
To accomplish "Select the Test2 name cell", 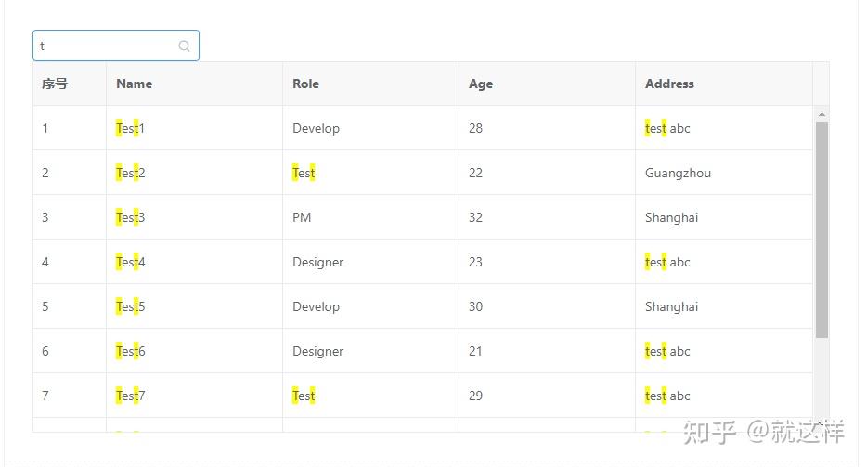I will click(x=131, y=173).
